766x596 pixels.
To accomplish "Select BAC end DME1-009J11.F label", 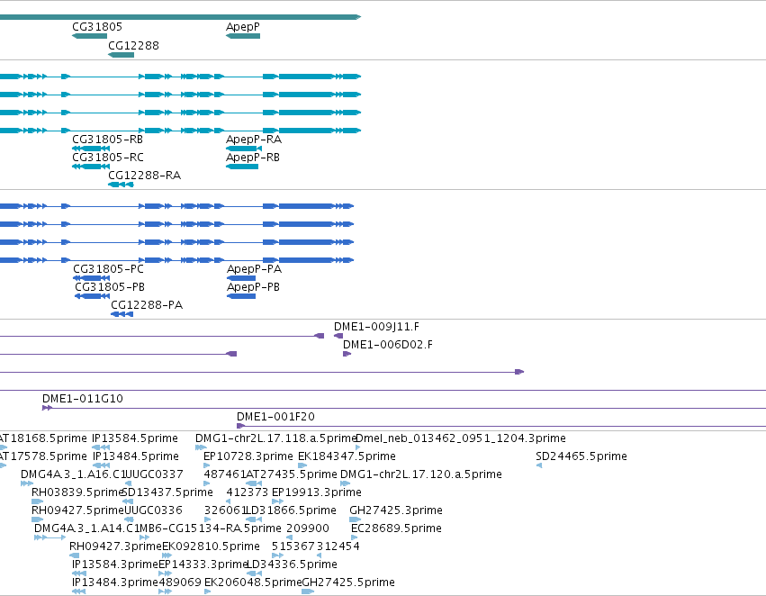I will coord(376,326).
